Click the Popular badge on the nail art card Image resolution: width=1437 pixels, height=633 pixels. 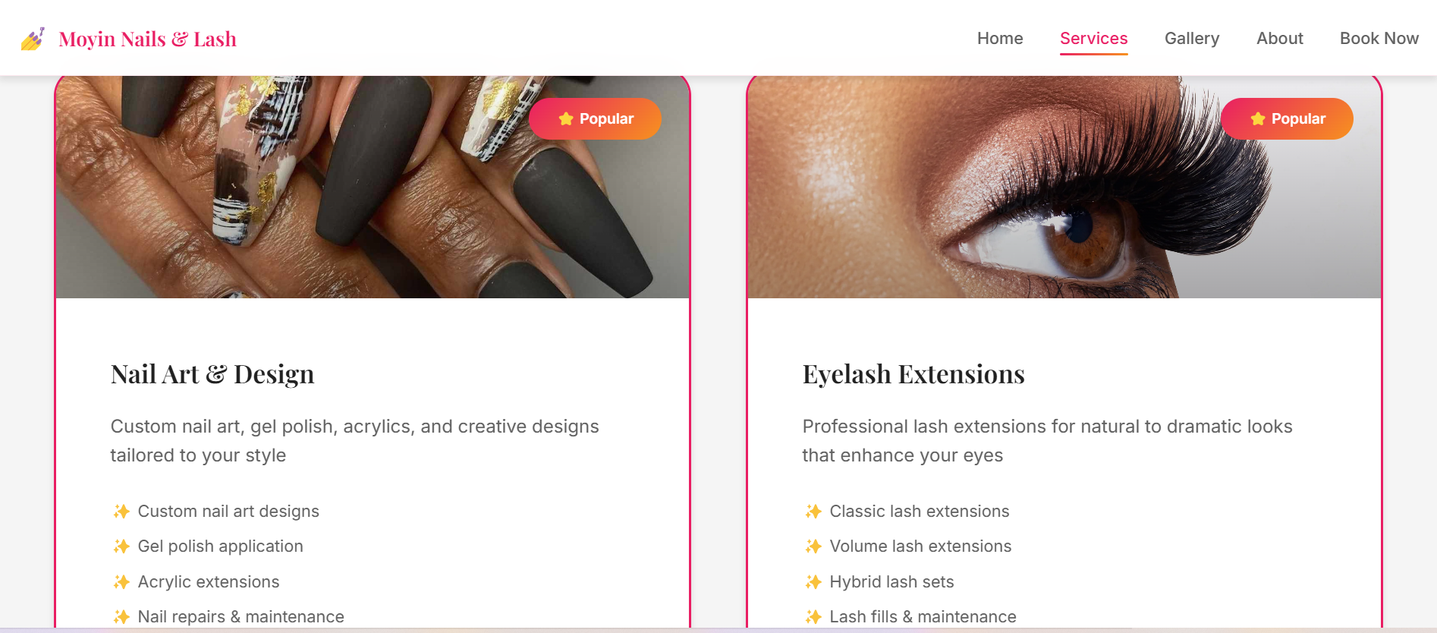596,118
